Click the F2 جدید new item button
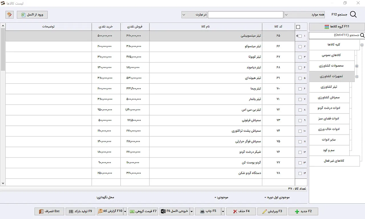Image resolution: width=365 pixels, height=219 pixels. (303, 211)
